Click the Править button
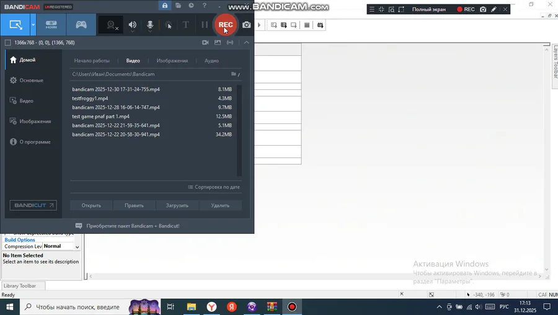Screen dimensions: 558x315 (x=134, y=205)
